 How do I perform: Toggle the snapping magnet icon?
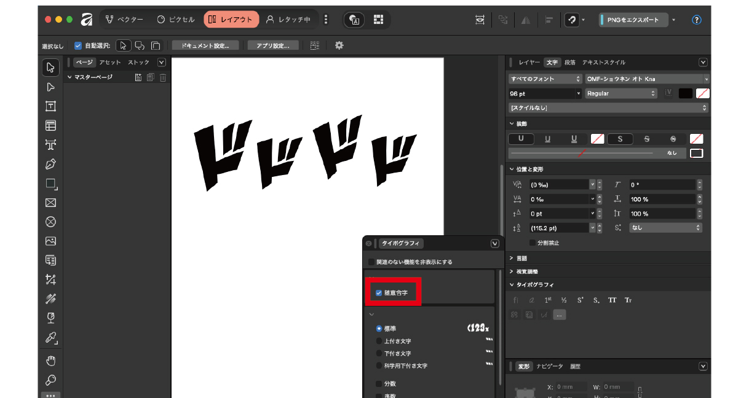(x=572, y=20)
